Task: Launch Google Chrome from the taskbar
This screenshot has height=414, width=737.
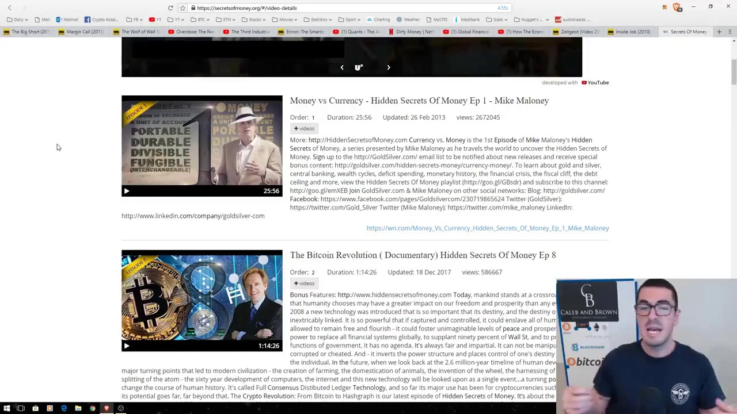Action: [92, 408]
